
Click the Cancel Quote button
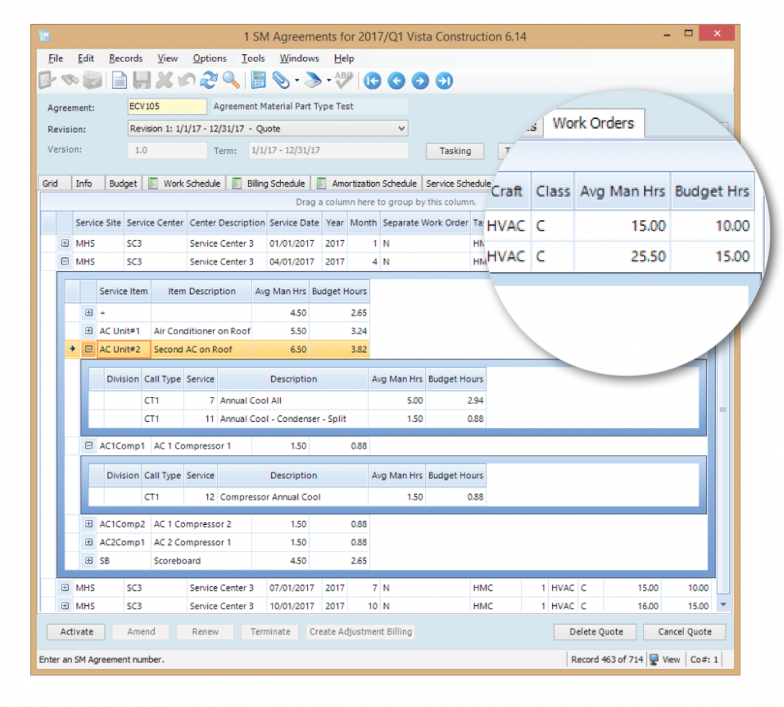(685, 631)
